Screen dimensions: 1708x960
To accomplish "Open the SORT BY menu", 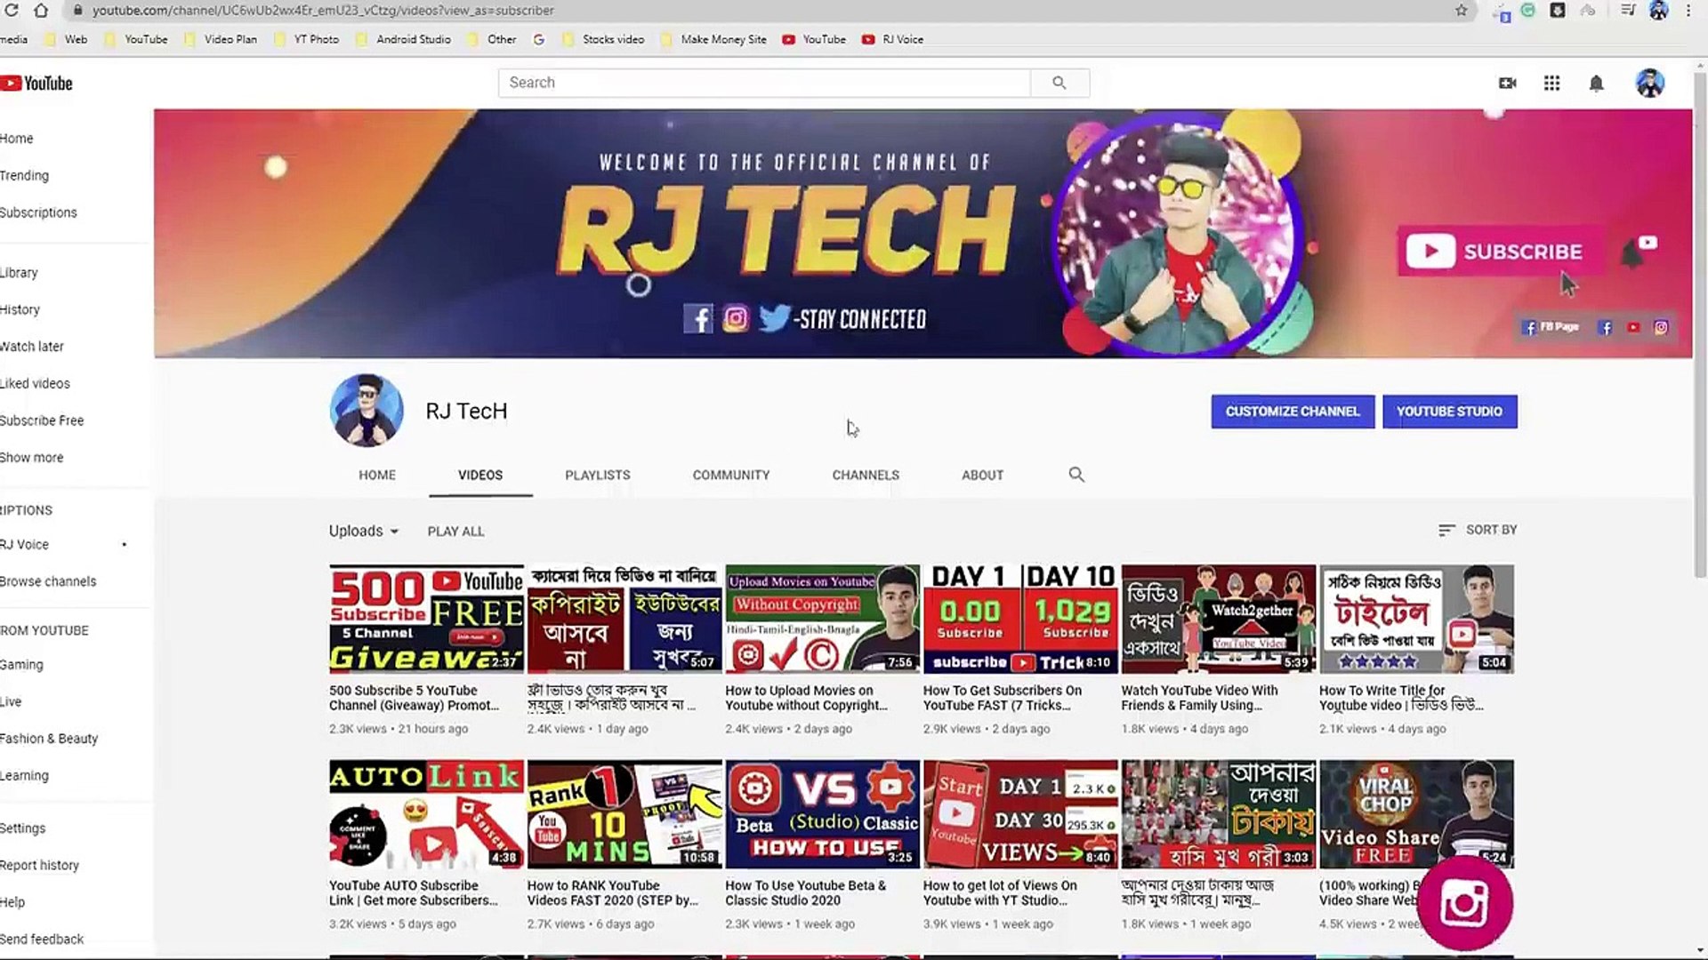I will tap(1478, 529).
